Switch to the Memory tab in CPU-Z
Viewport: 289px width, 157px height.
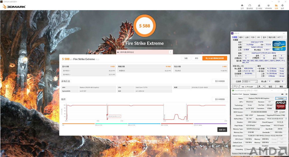coord(253,37)
